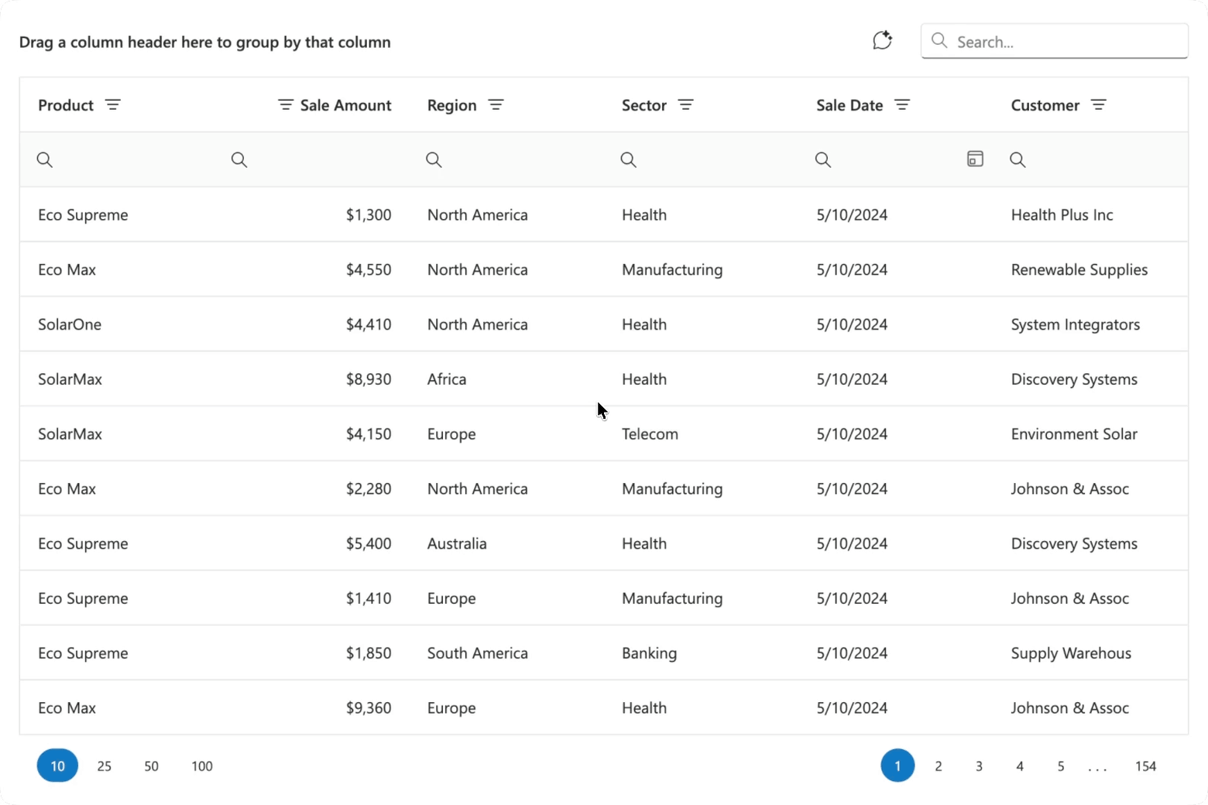Open the Customer column header filter
Viewport: 1208px width, 805px height.
[1099, 104]
